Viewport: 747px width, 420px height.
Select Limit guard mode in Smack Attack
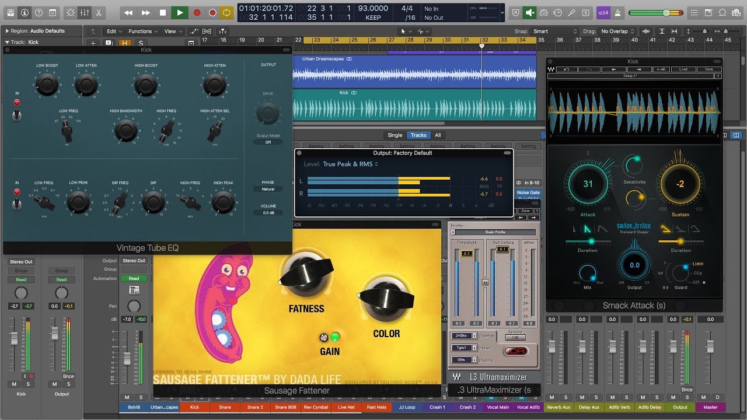pyautogui.click(x=698, y=264)
